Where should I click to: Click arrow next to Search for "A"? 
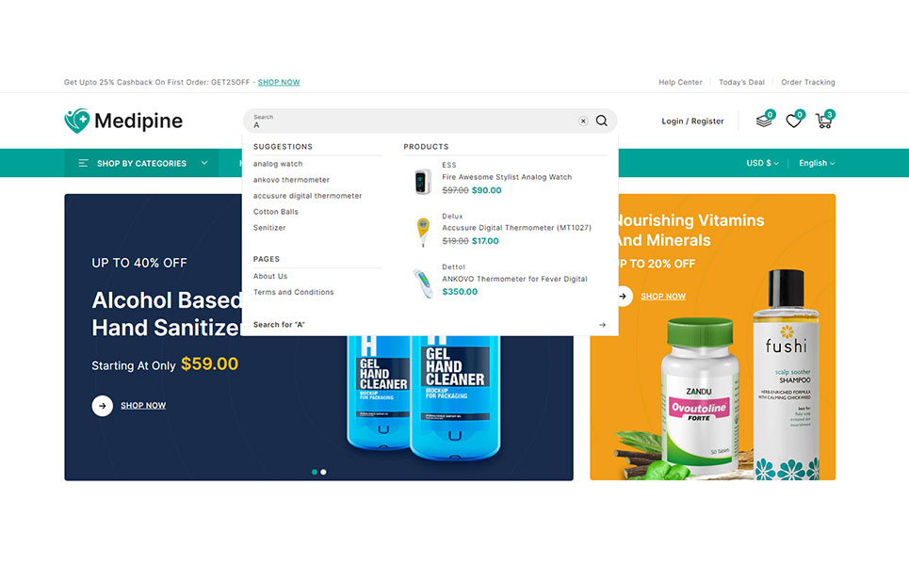click(602, 325)
